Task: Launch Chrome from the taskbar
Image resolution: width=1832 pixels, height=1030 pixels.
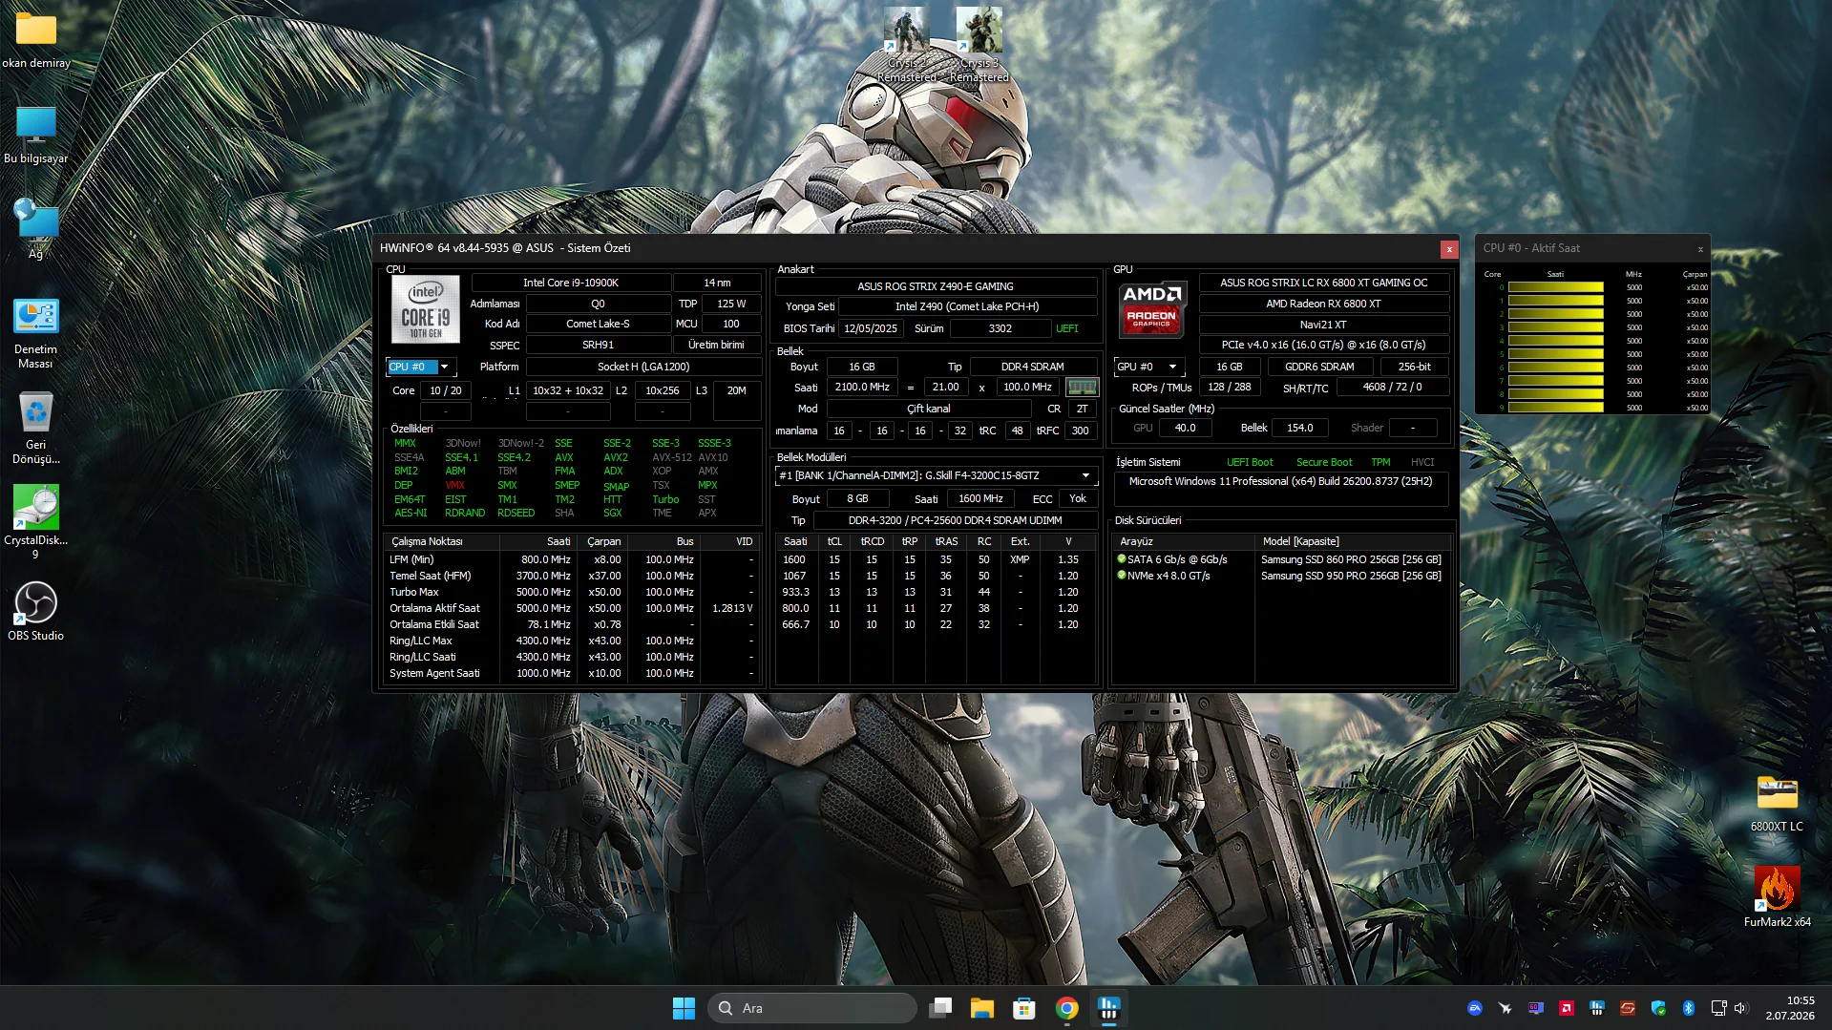Action: click(1066, 1008)
